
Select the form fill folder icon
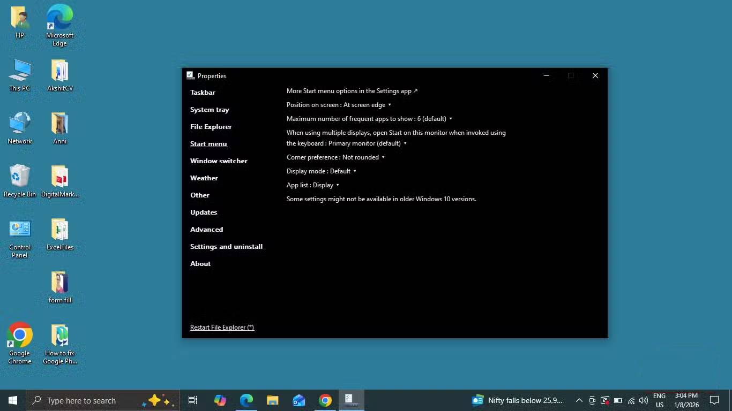click(x=59, y=287)
